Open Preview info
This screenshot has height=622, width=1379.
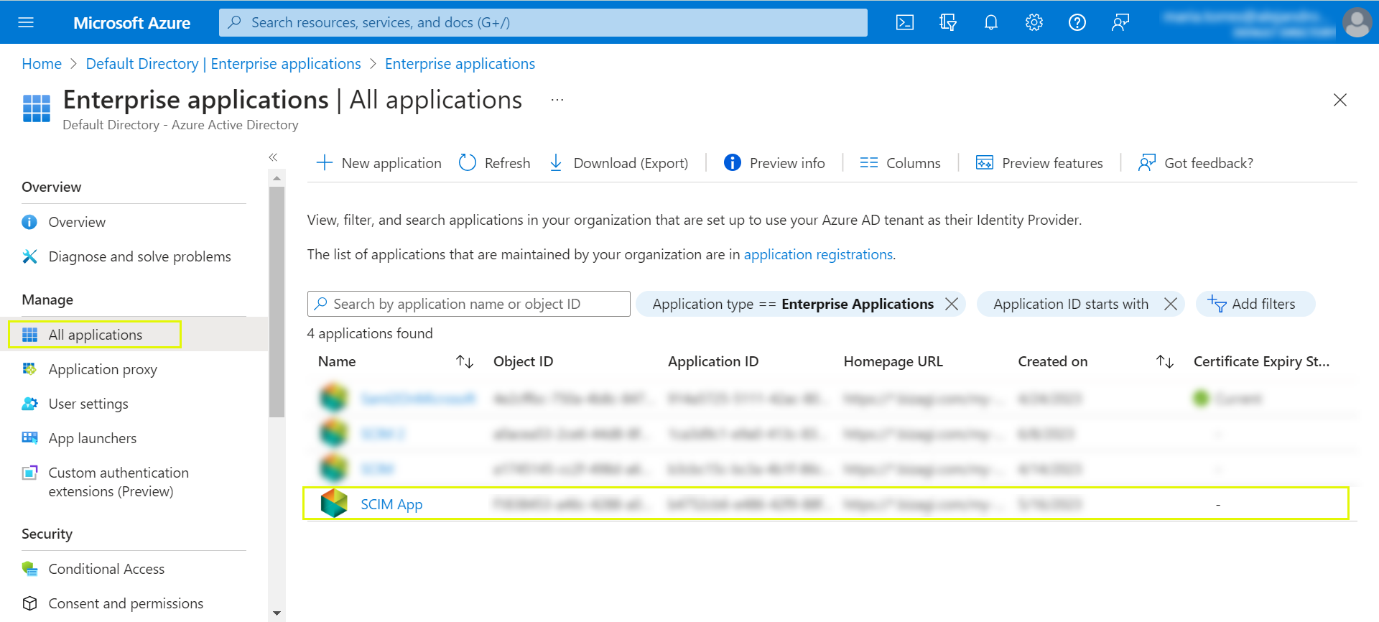[x=774, y=163]
